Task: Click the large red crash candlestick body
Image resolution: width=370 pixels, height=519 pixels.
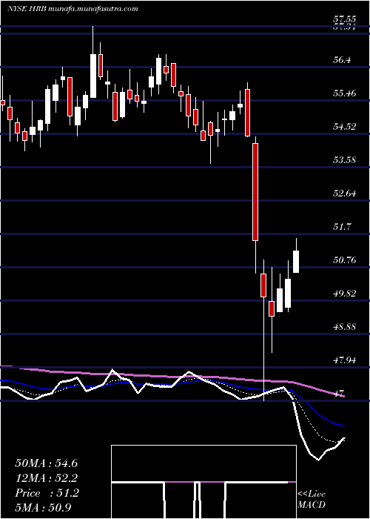Action: coord(255,192)
